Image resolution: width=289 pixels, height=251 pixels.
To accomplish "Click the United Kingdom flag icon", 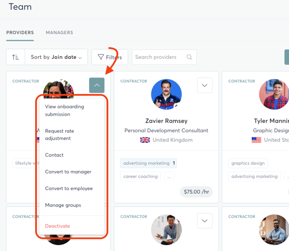I will pos(145,140).
